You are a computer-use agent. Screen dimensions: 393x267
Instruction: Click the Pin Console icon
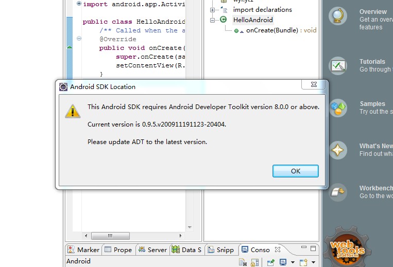coord(271,262)
